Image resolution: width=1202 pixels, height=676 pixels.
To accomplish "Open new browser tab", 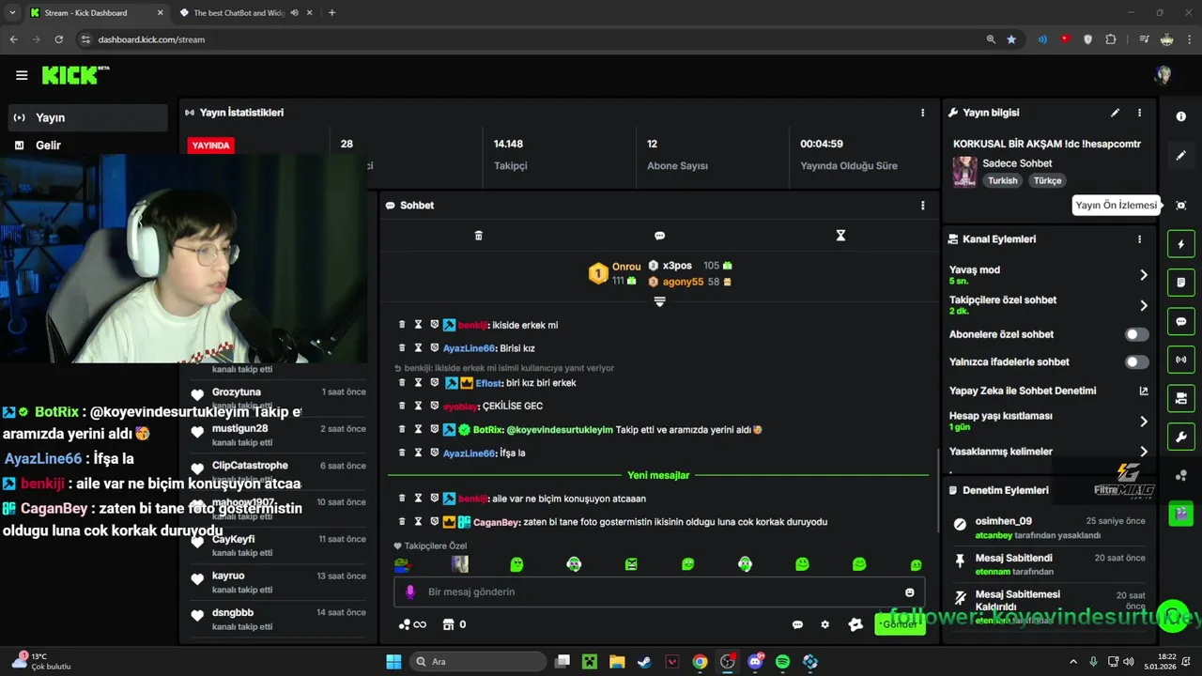I will click(331, 13).
